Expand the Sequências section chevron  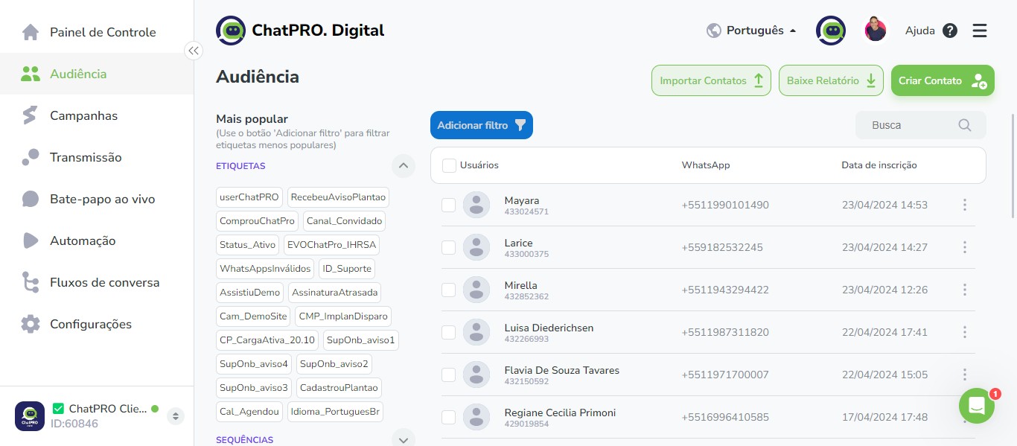403,439
